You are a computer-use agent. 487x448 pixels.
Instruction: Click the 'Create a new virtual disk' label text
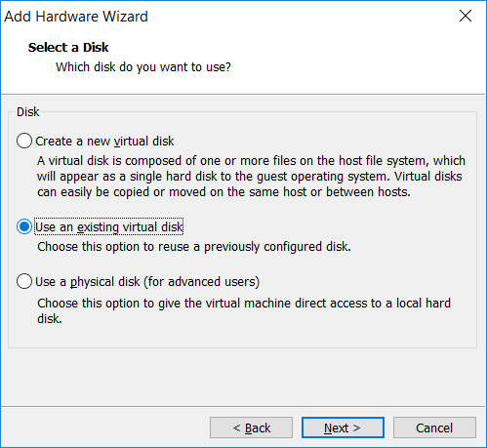(104, 142)
